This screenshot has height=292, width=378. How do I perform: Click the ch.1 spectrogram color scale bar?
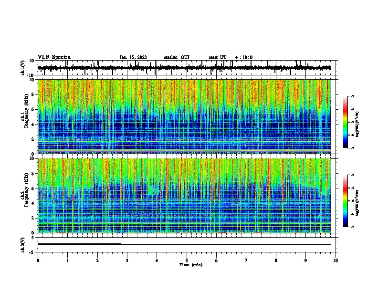click(346, 122)
